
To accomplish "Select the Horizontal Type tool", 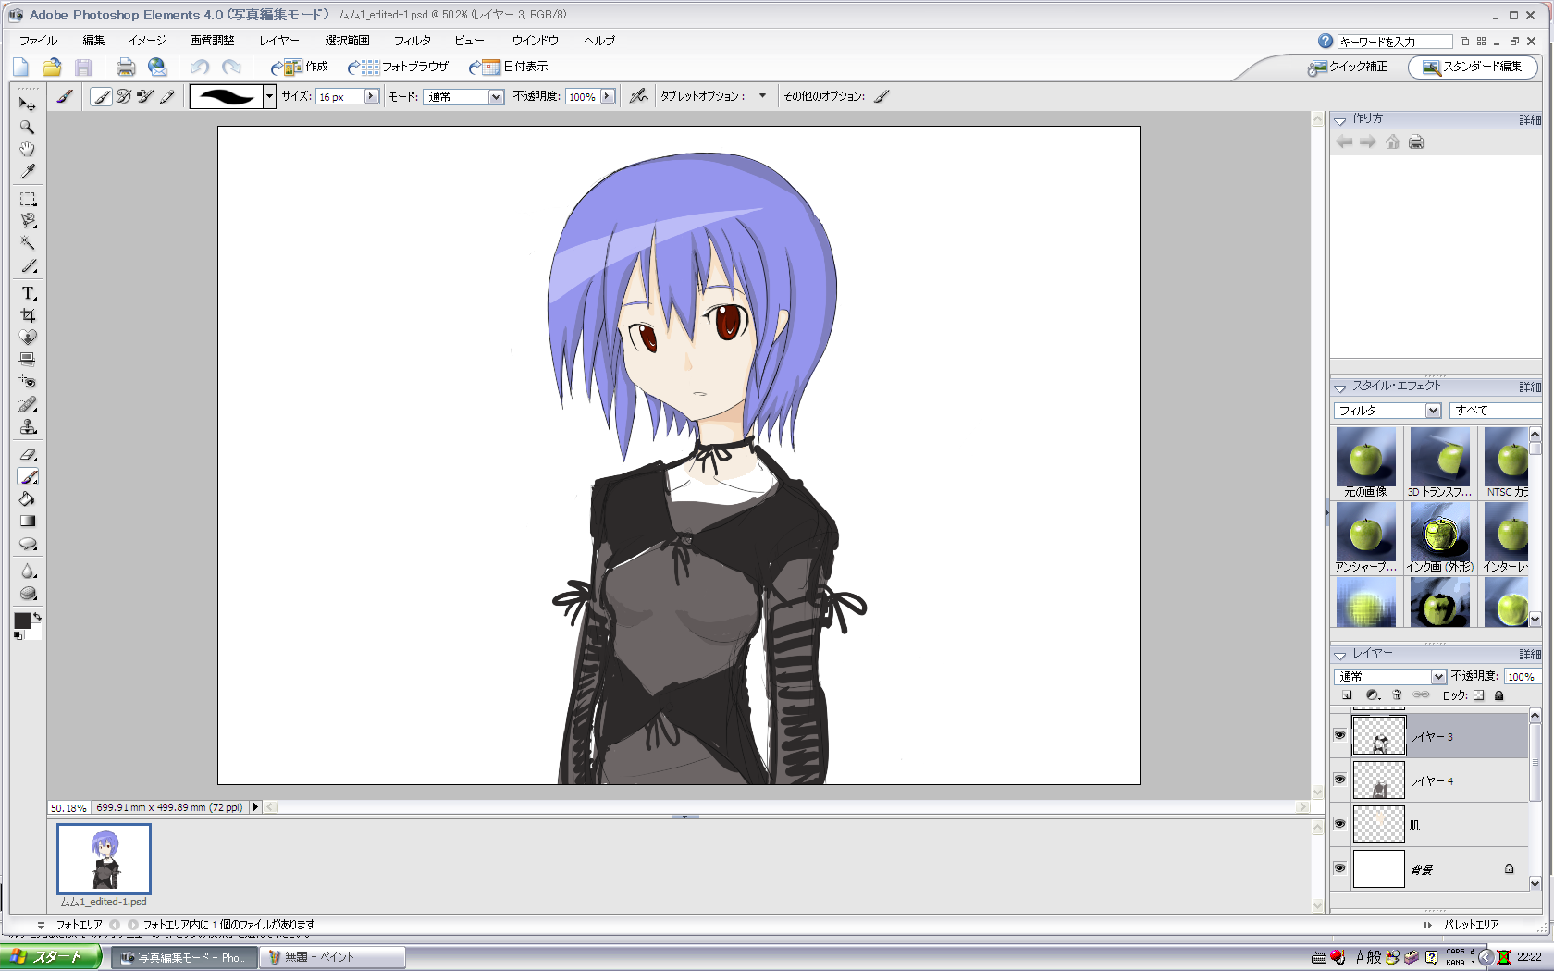I will (x=28, y=293).
